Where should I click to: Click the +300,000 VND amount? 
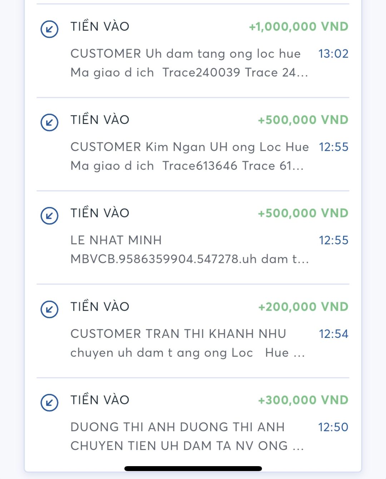tap(303, 400)
